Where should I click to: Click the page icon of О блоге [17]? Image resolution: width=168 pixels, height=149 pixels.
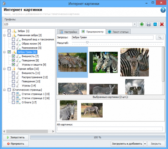[18, 102]
